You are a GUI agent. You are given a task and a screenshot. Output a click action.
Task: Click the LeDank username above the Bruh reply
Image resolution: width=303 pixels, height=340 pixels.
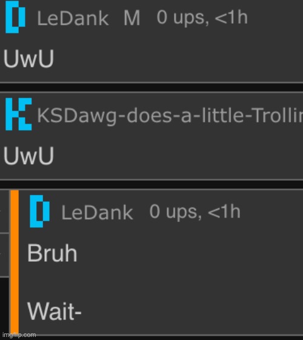pyautogui.click(x=97, y=213)
